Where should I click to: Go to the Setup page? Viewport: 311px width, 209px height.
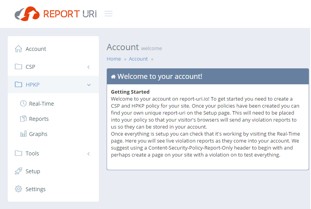coord(53,171)
